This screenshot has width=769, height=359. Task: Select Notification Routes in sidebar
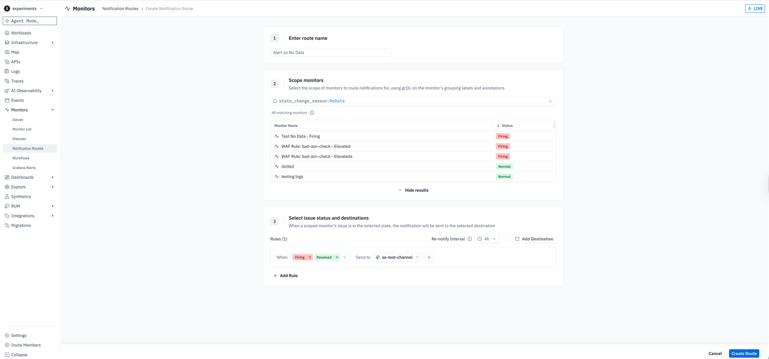[30, 149]
